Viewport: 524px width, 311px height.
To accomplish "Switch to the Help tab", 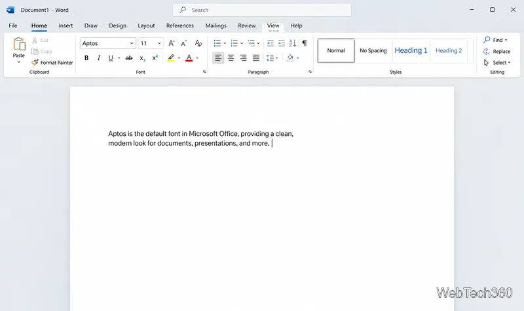I will tap(297, 25).
